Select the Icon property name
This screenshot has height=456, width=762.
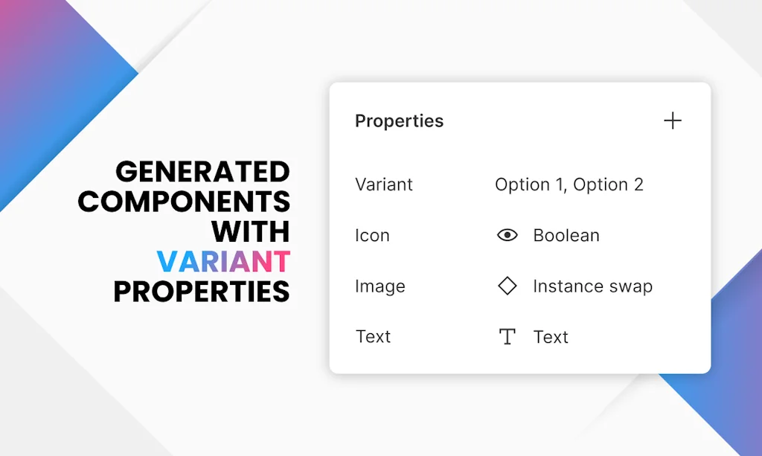(372, 236)
